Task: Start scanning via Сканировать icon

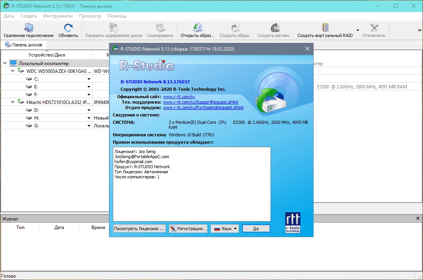Action: [x=160, y=30]
